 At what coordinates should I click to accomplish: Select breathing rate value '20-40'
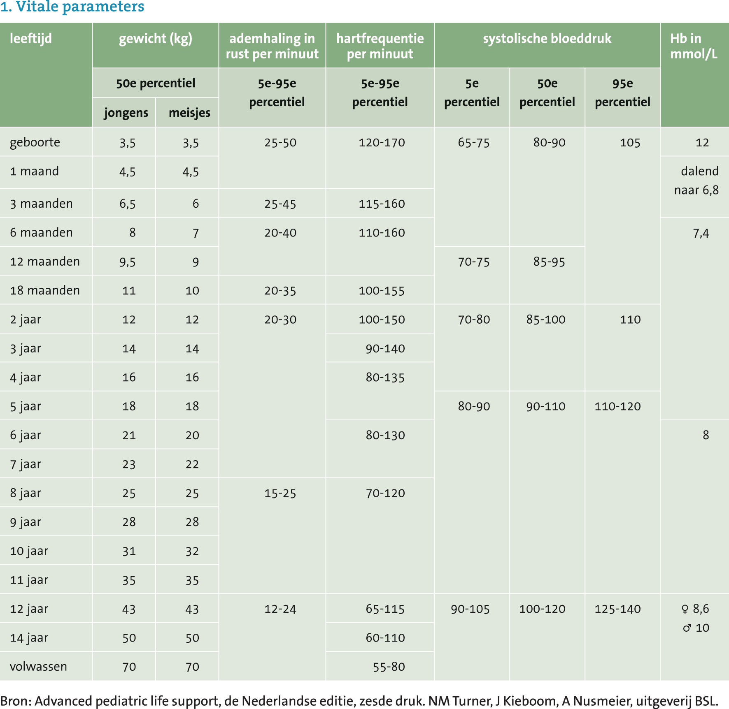280,233
